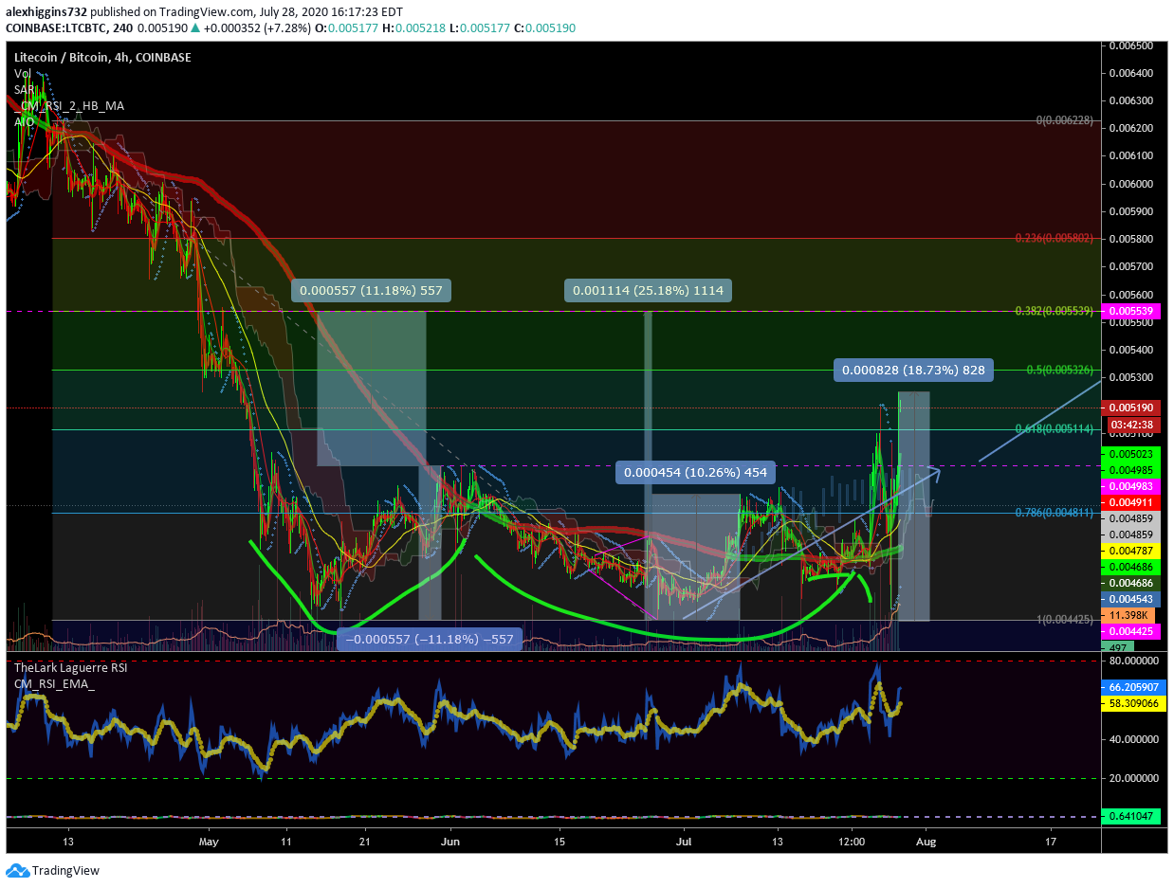Click the Jun marker on time axis
This screenshot has height=888, width=1174.
pos(450,841)
